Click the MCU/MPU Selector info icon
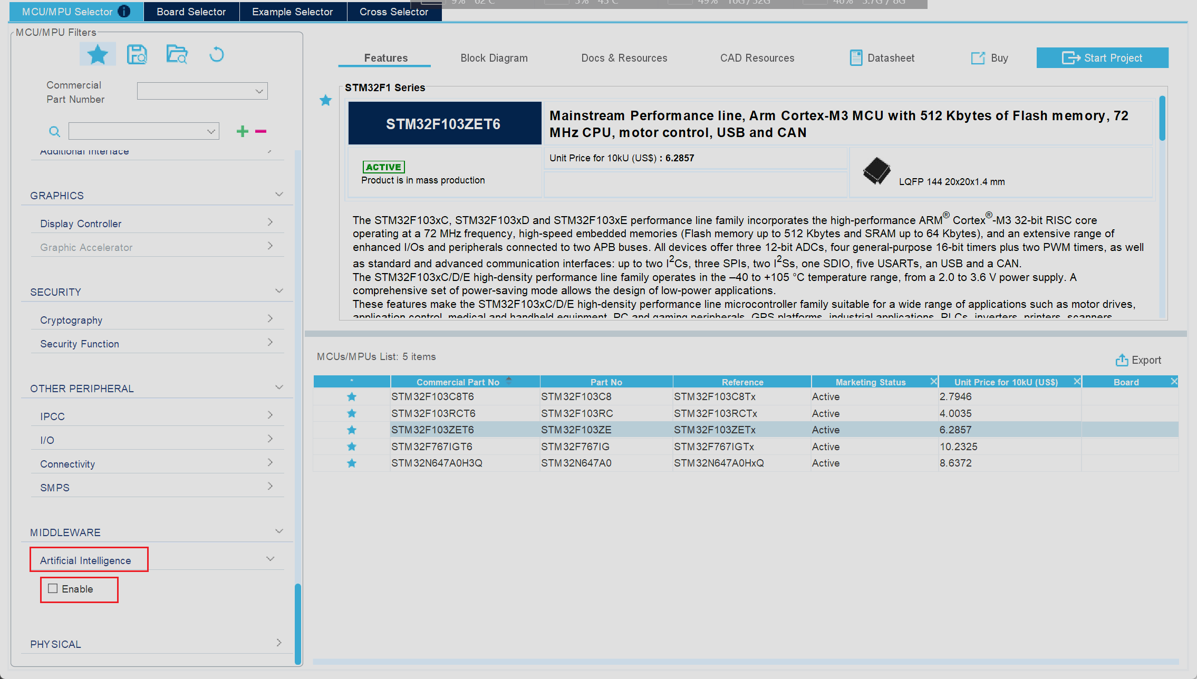 [124, 12]
